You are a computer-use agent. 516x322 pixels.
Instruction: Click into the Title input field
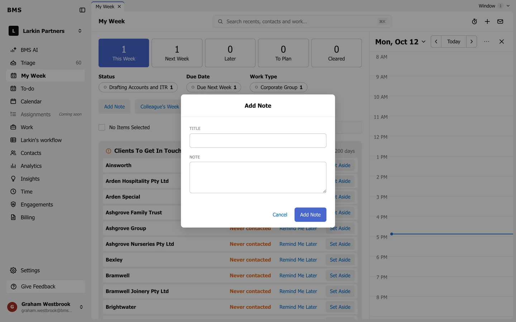pos(258,141)
